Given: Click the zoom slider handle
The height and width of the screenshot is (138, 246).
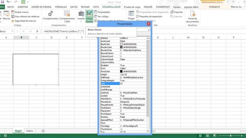Looking at the screenshot, I should 231,136.
